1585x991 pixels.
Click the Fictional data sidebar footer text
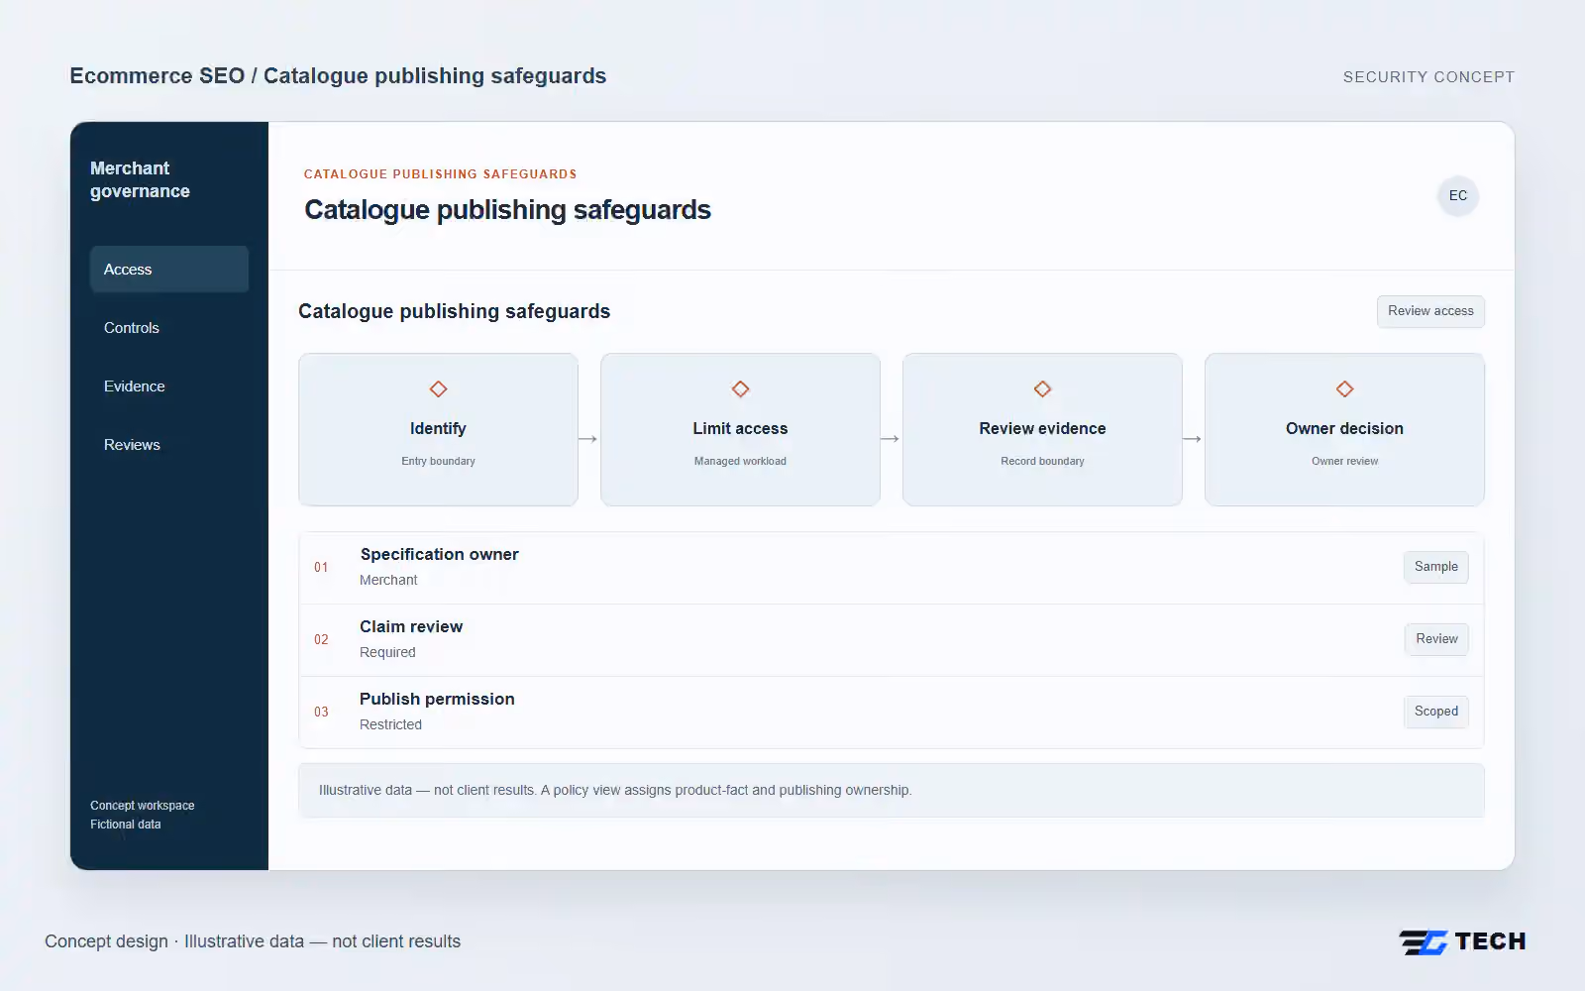click(x=126, y=825)
